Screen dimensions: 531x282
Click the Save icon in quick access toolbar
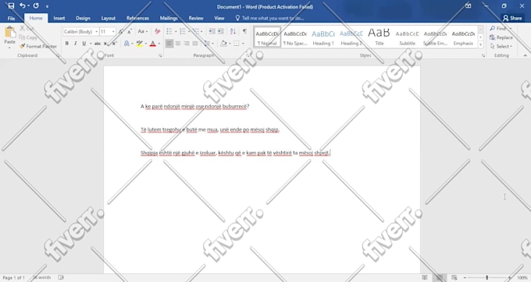pyautogui.click(x=11, y=5)
